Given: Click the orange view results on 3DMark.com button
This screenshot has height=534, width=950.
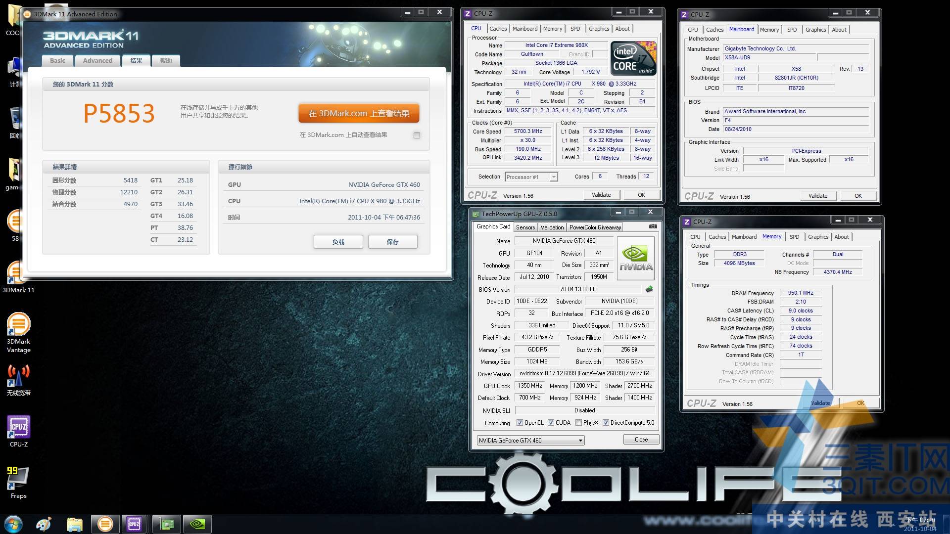Looking at the screenshot, I should point(359,113).
